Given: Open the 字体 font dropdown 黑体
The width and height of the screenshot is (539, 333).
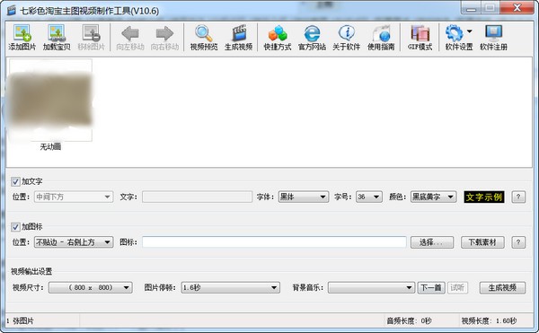Looking at the screenshot, I should pos(303,197).
